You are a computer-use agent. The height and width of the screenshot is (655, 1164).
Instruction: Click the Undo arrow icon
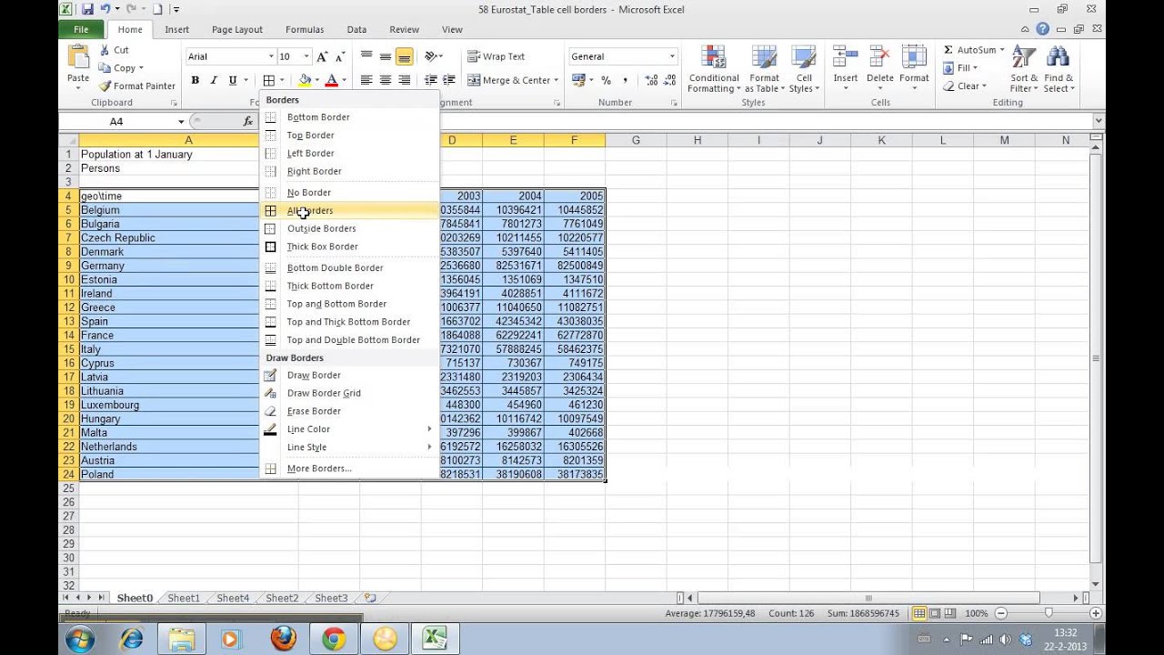pyautogui.click(x=106, y=9)
